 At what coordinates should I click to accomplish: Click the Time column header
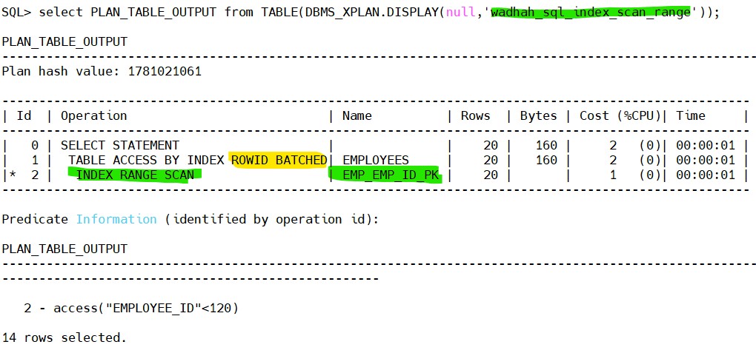point(690,115)
